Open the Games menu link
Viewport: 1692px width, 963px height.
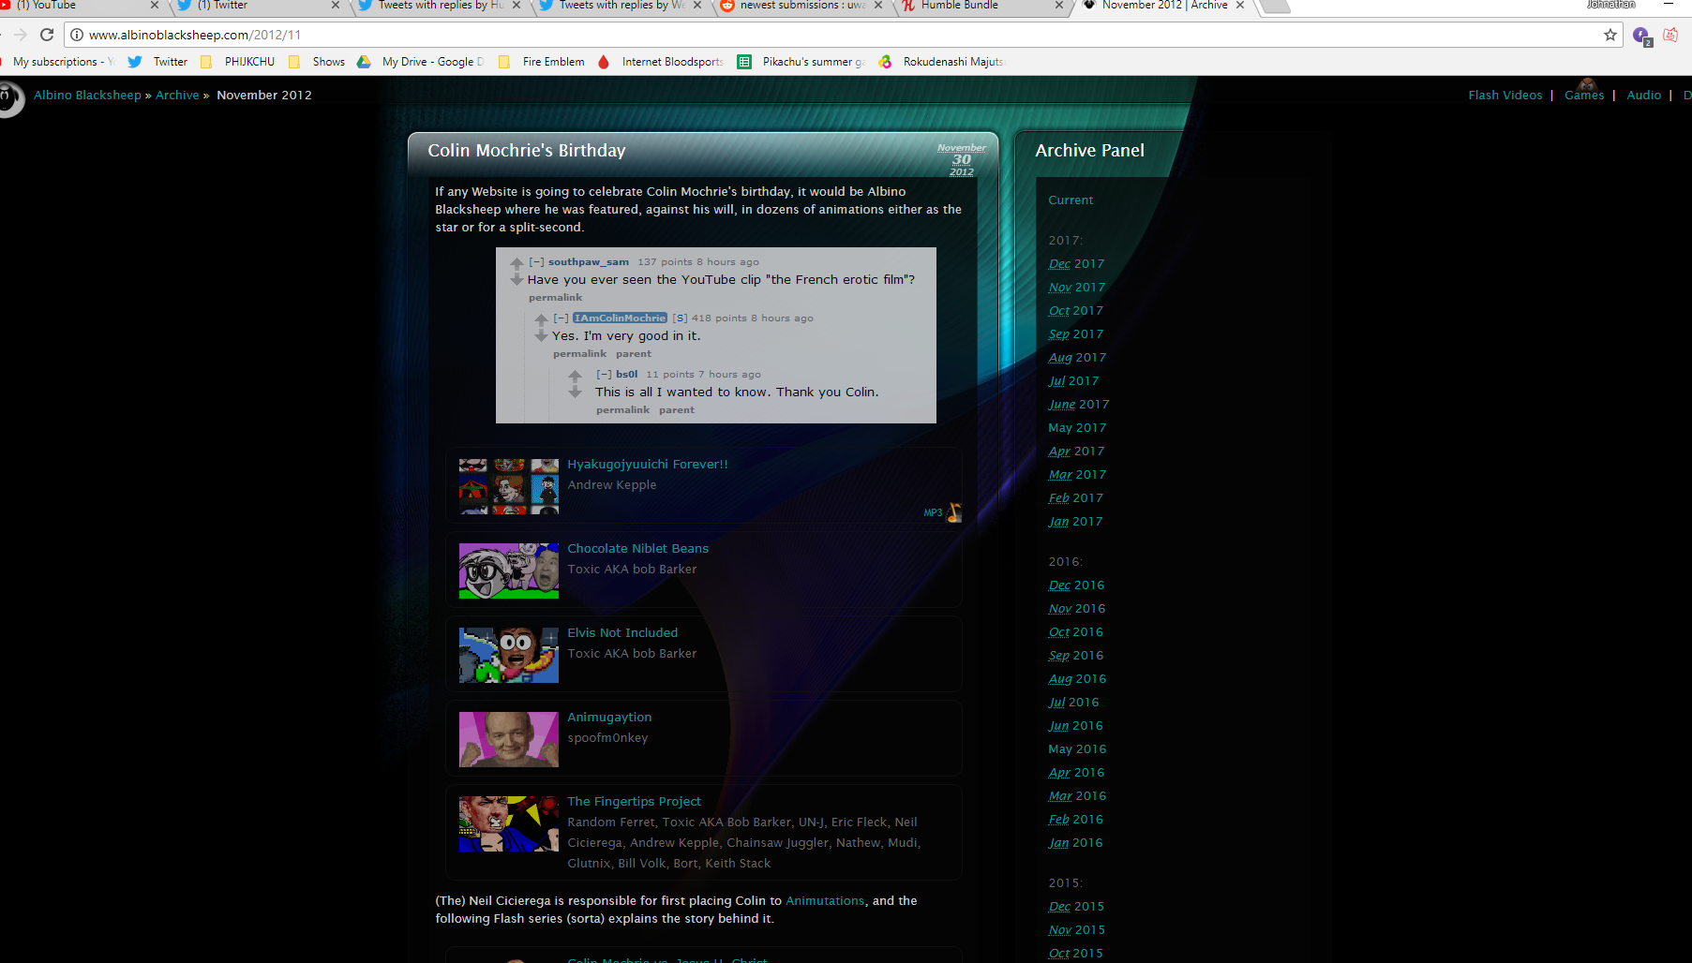tap(1584, 95)
